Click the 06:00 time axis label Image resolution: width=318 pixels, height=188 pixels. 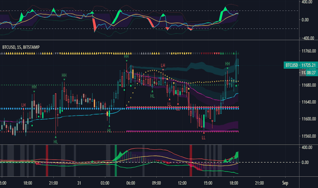click(131, 183)
